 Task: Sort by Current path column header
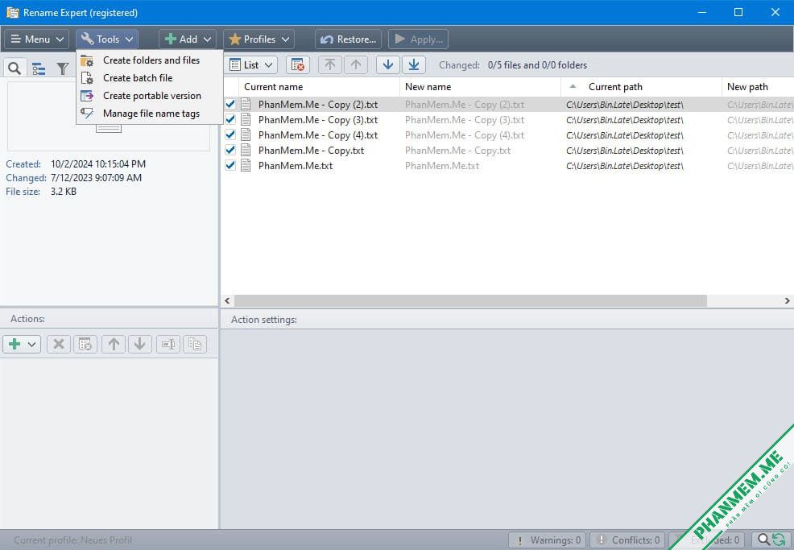point(641,87)
